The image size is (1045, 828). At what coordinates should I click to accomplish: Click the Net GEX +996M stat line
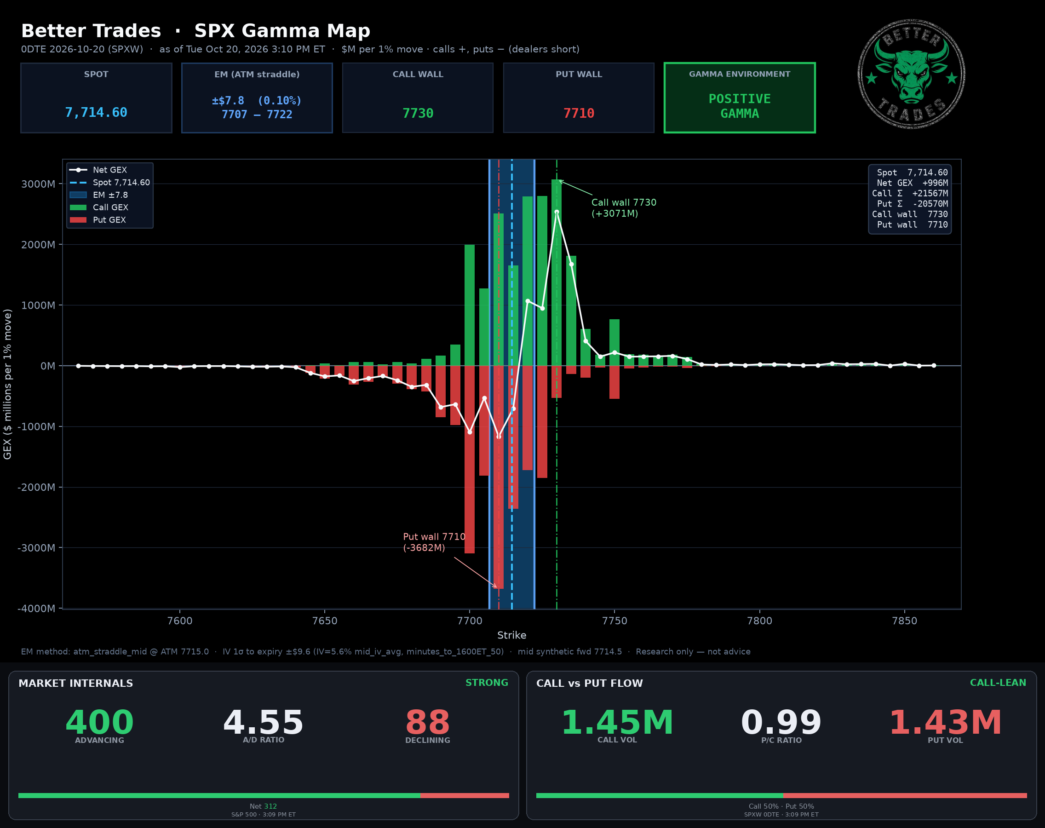912,183
